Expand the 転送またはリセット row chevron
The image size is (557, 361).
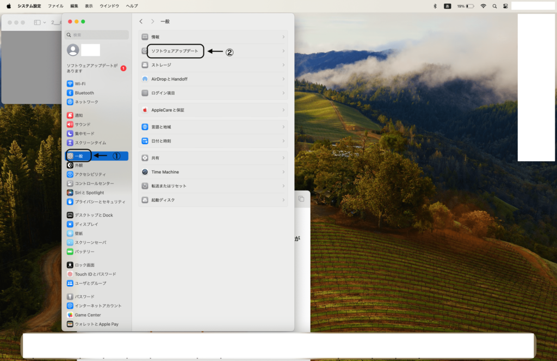point(283,186)
